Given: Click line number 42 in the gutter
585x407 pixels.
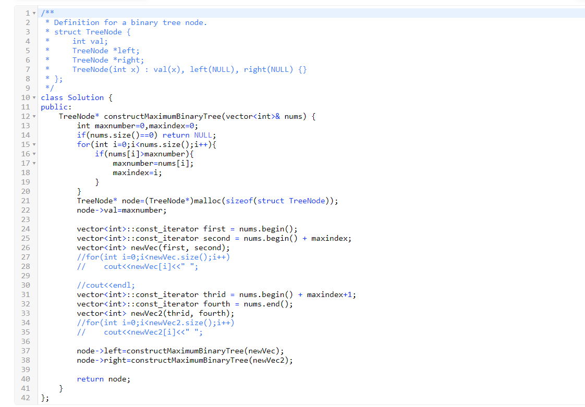Looking at the screenshot, I should (x=26, y=398).
